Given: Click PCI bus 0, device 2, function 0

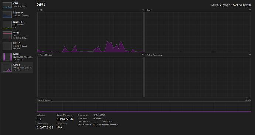Looking at the screenshot, I should tap(106, 124).
